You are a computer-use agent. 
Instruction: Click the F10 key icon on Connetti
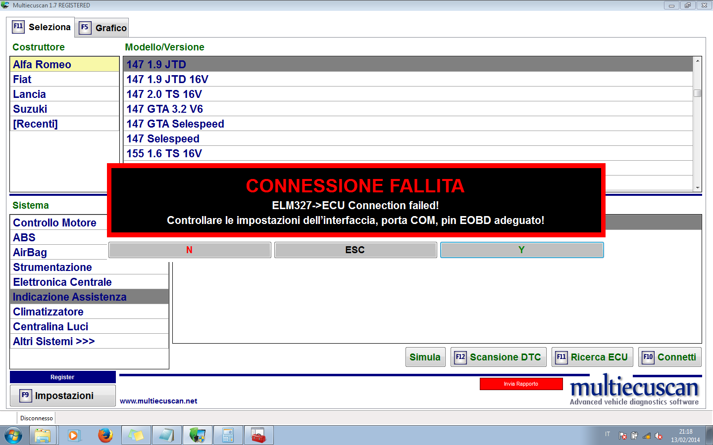click(648, 357)
